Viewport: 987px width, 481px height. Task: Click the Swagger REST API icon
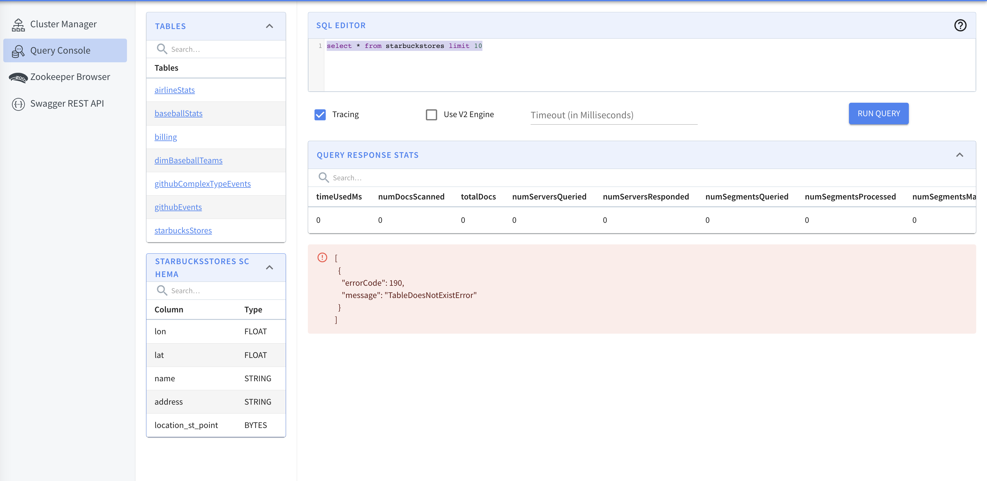pos(18,104)
